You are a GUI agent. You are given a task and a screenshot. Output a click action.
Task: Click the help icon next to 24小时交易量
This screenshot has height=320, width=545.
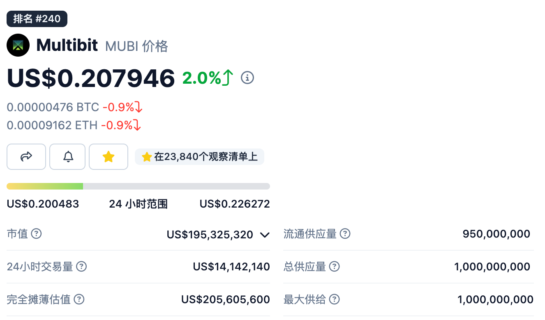[x=82, y=267]
